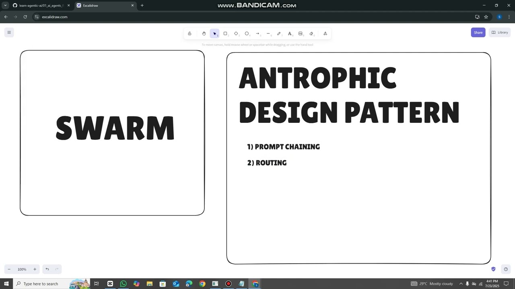515x289 pixels.
Task: Select the DESIGN PATTERN heading text
Action: pyautogui.click(x=349, y=112)
